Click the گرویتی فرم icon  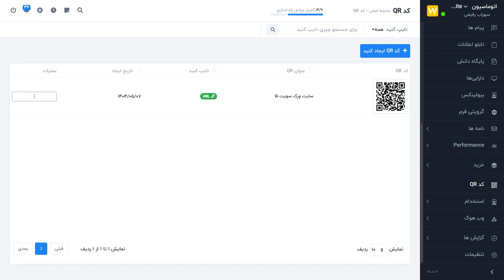click(x=494, y=112)
